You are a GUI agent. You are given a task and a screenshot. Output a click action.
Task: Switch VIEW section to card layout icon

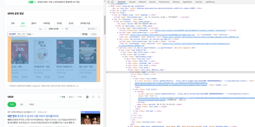coord(93,97)
